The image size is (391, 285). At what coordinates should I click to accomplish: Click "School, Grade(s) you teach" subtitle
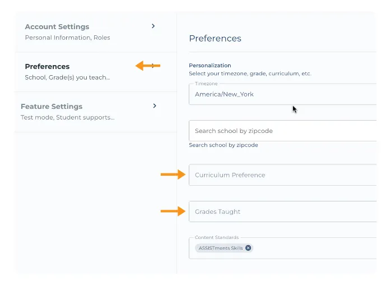68,77
